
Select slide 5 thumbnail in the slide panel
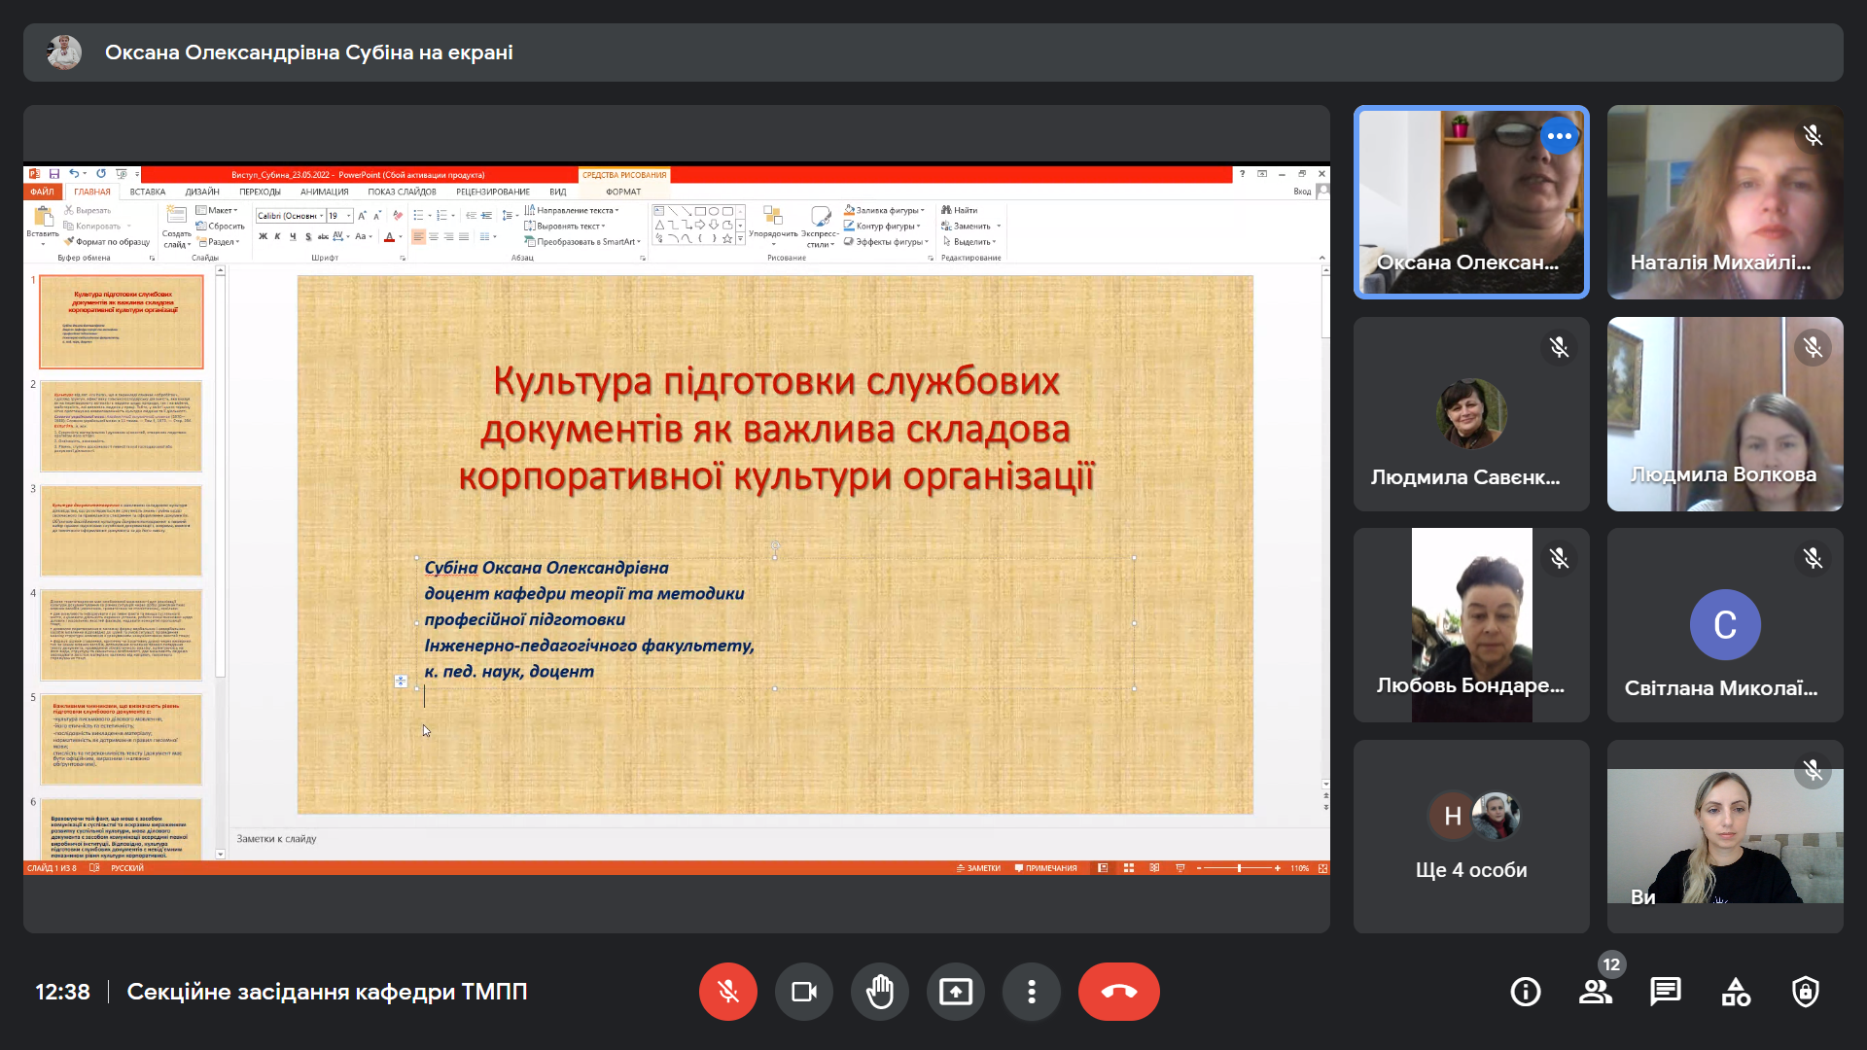point(122,739)
